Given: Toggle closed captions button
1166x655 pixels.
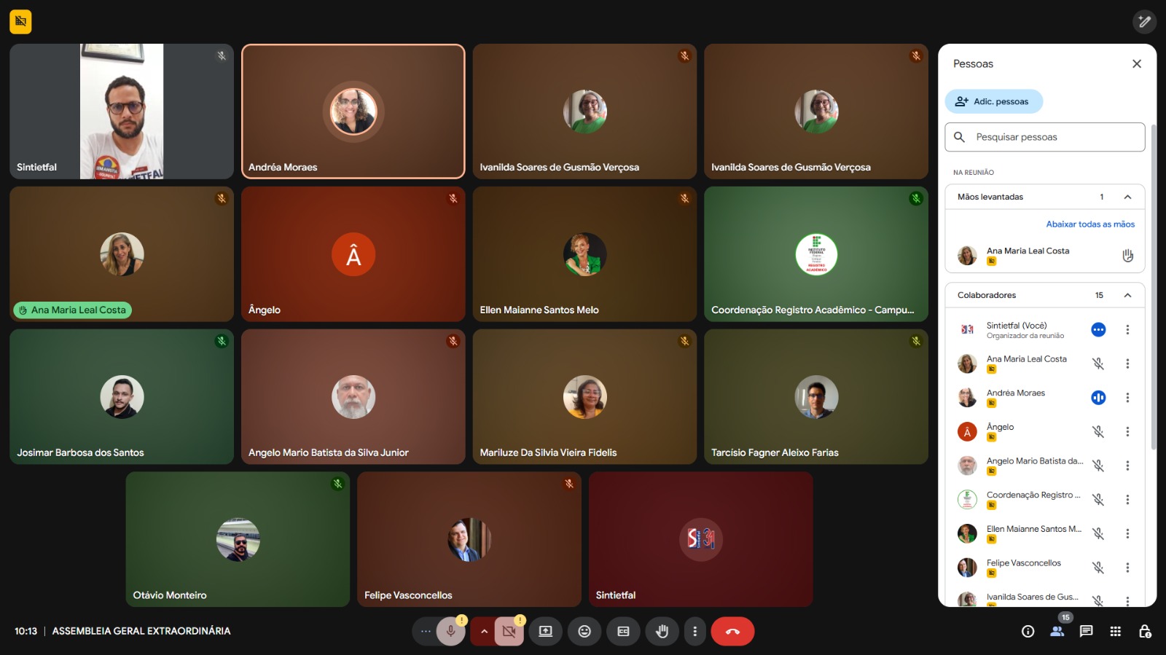Looking at the screenshot, I should 623,632.
